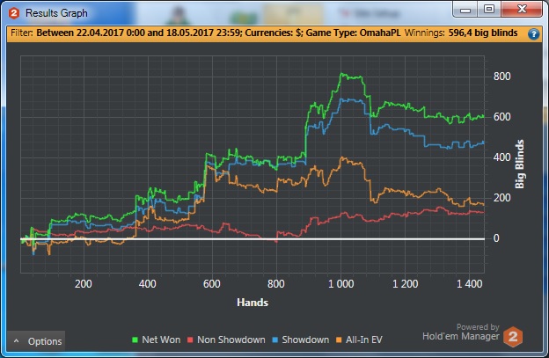
Task: Click the 0 label on the y-axis
Action: click(x=496, y=238)
